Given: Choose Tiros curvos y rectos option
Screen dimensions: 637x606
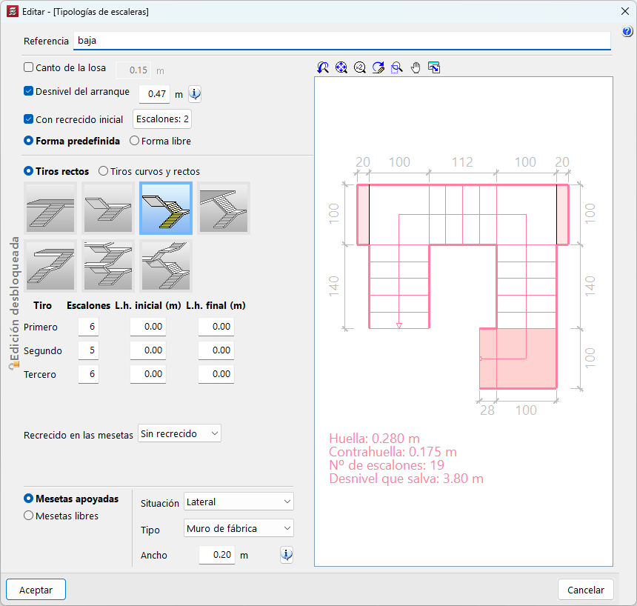Looking at the screenshot, I should click(x=104, y=171).
